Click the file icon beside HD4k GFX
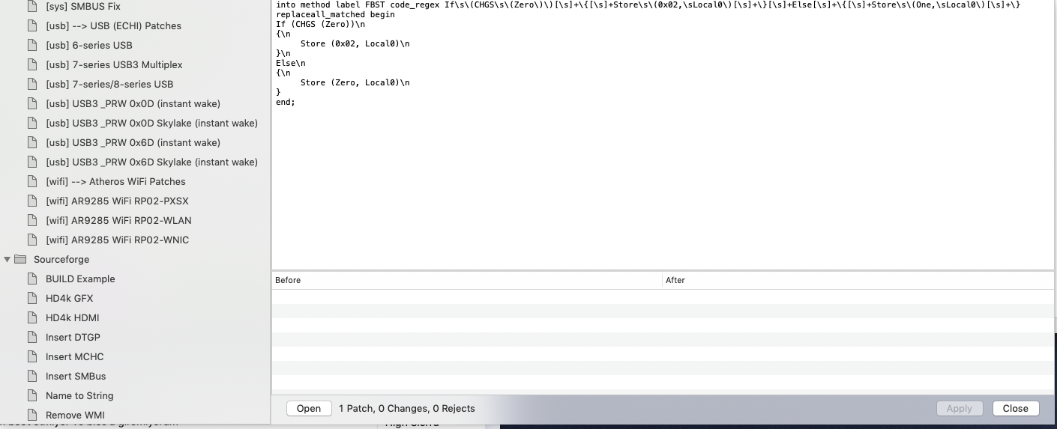 (x=31, y=298)
